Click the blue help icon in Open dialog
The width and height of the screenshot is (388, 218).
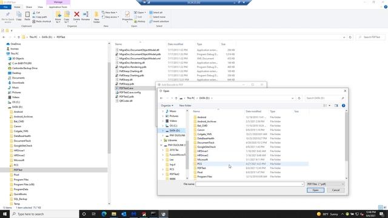coord(344,105)
